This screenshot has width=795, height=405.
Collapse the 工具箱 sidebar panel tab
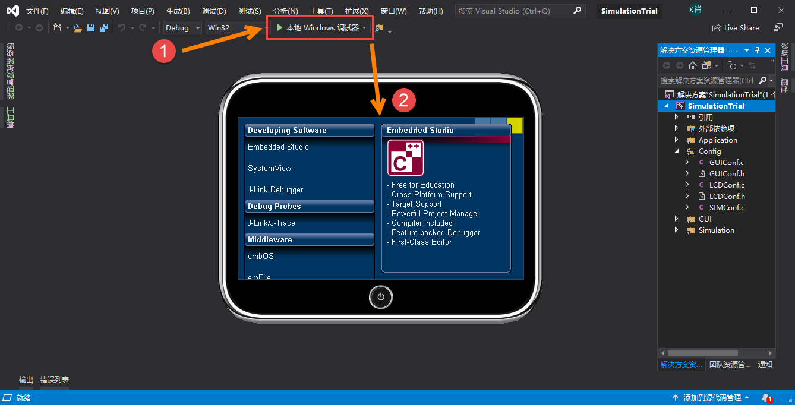point(10,116)
